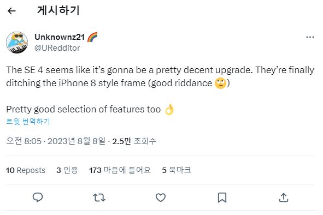Screen dimensions: 323x215
Task: Click the 5 북마크 count
Action: click(177, 170)
